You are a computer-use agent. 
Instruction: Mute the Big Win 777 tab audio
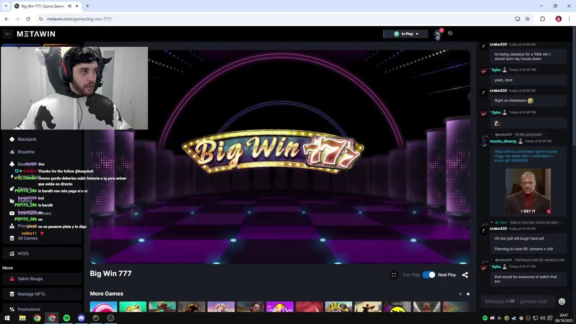tap(70, 6)
